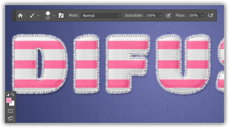This screenshot has height=128, width=229.
Task: Expand the Opacidade slider arrow
Action: click(x=160, y=15)
